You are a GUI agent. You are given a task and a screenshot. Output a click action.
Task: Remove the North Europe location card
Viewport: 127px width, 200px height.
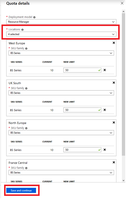[x=114, y=122]
